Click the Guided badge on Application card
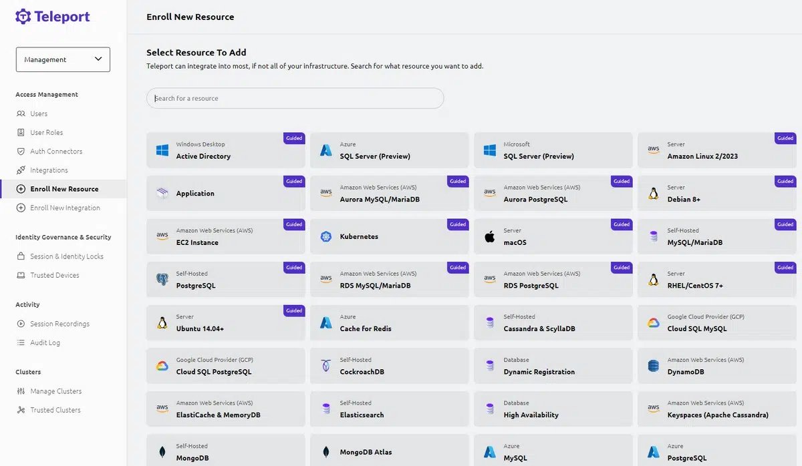The height and width of the screenshot is (466, 802). (294, 182)
